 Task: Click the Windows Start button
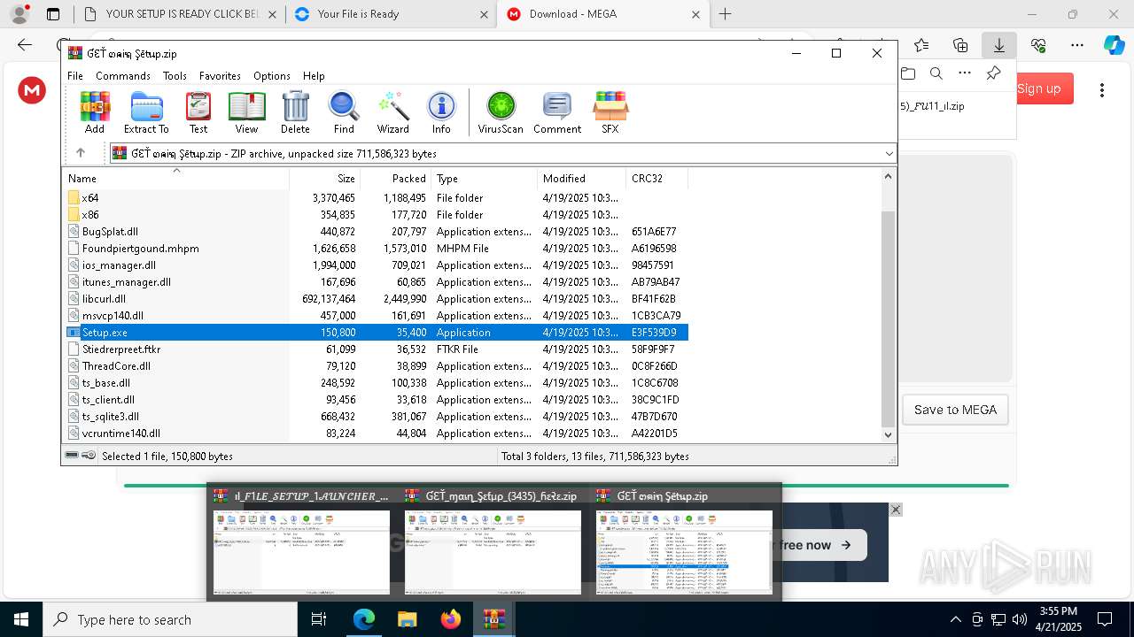pyautogui.click(x=20, y=619)
